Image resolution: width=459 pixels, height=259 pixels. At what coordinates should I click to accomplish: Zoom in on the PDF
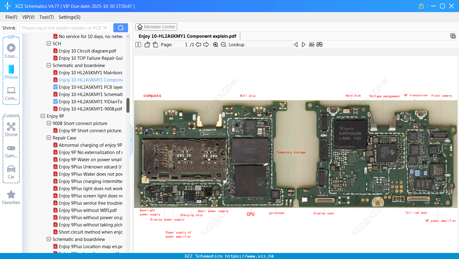(x=215, y=45)
